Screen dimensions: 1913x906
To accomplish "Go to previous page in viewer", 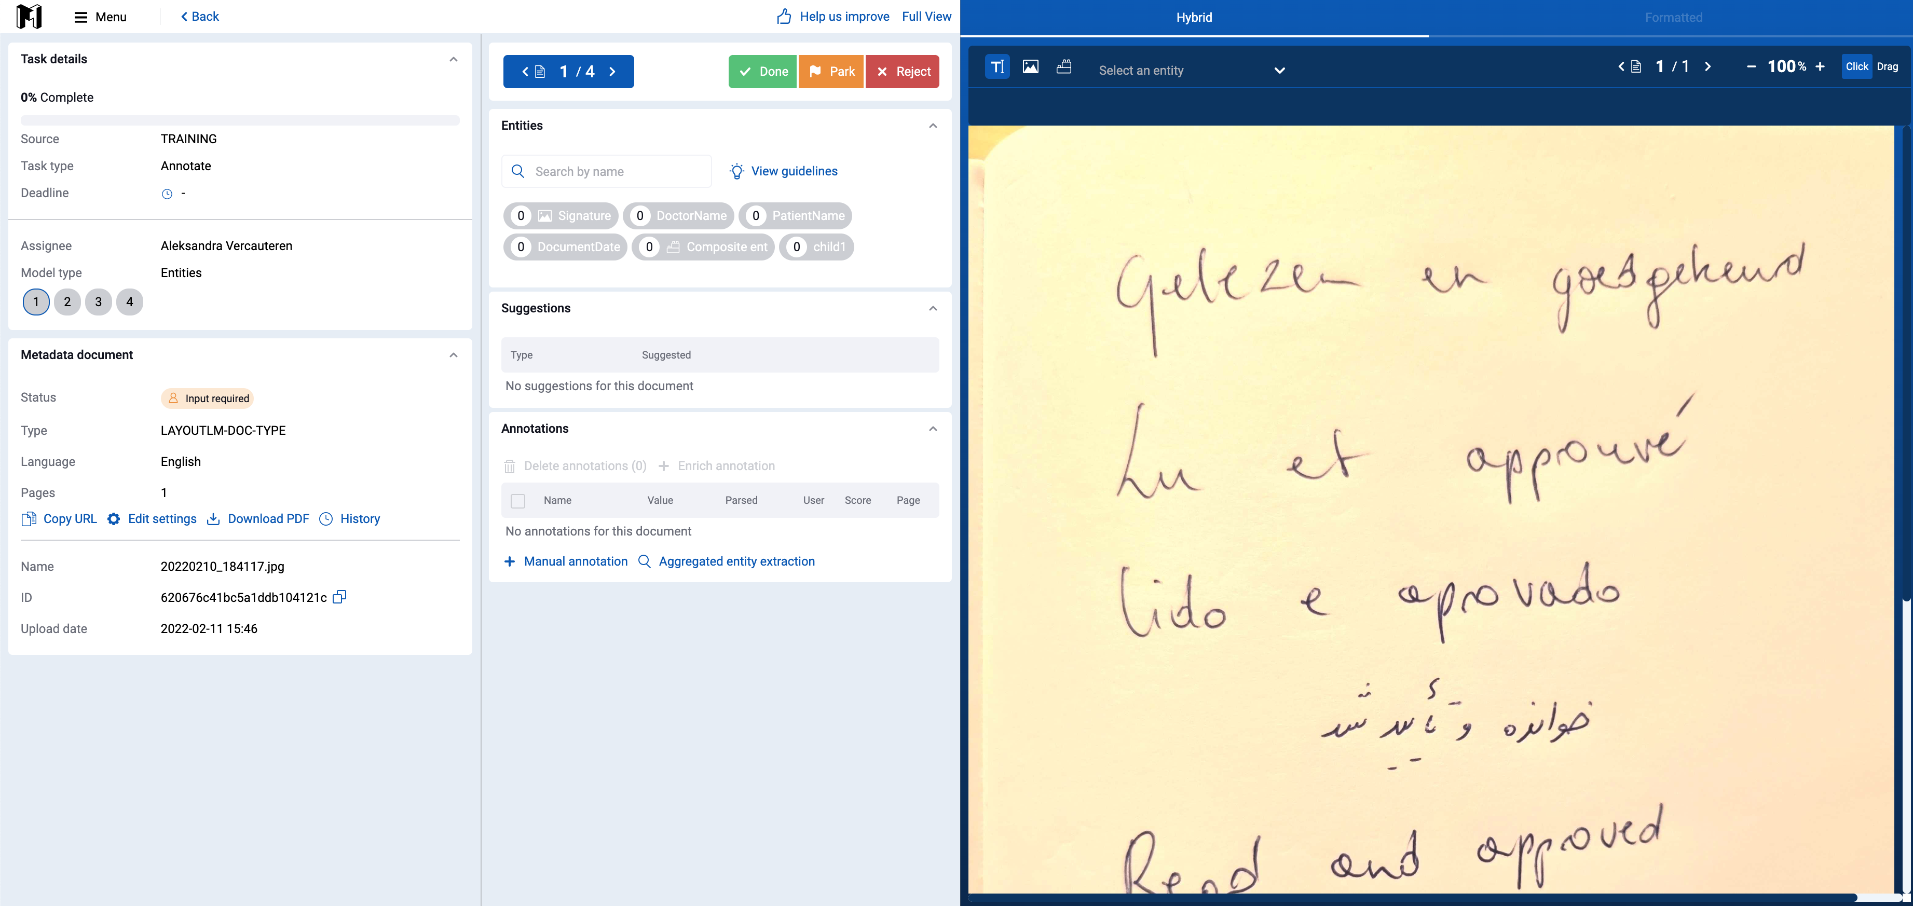I will [1621, 67].
